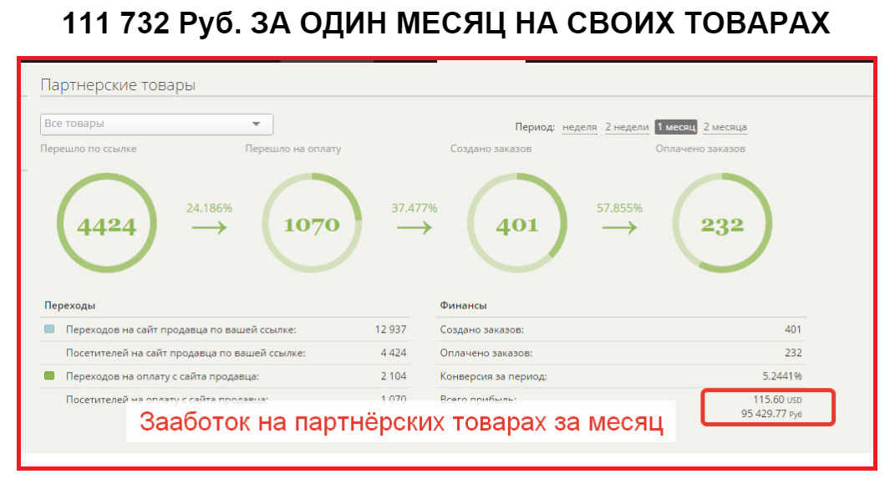Select the '2 месяца' period link
Image resolution: width=895 pixels, height=479 pixels.
coord(725,127)
